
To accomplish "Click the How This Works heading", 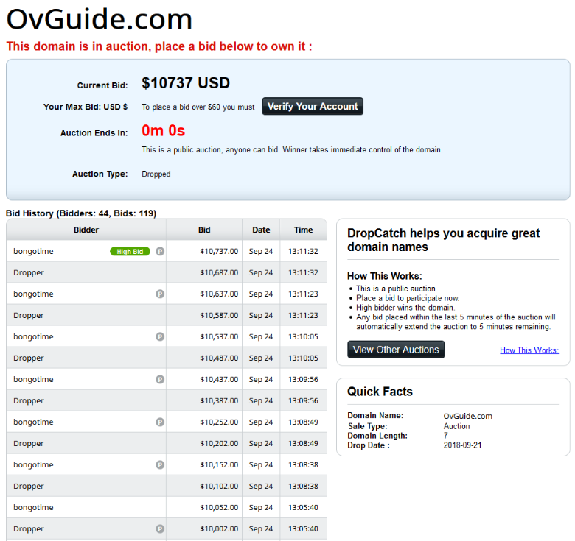I will tap(385, 276).
